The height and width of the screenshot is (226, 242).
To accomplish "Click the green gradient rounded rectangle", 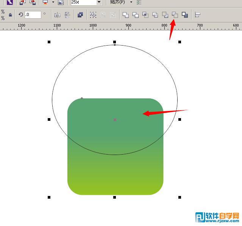I will tap(115, 170).
